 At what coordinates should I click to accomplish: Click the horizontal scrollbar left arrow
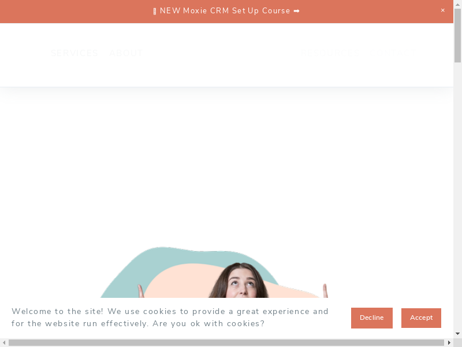(4, 342)
